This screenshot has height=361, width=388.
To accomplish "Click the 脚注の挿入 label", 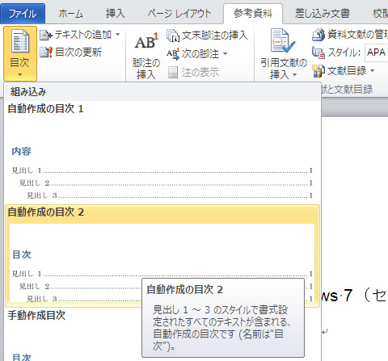I will pyautogui.click(x=146, y=69).
